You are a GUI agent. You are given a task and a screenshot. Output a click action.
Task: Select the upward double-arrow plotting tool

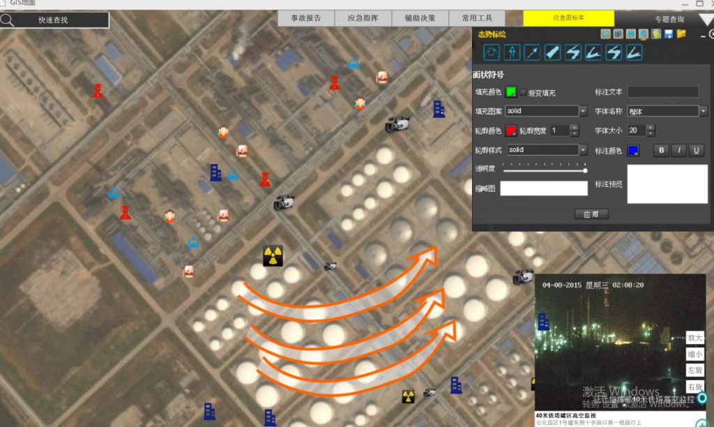tap(512, 52)
